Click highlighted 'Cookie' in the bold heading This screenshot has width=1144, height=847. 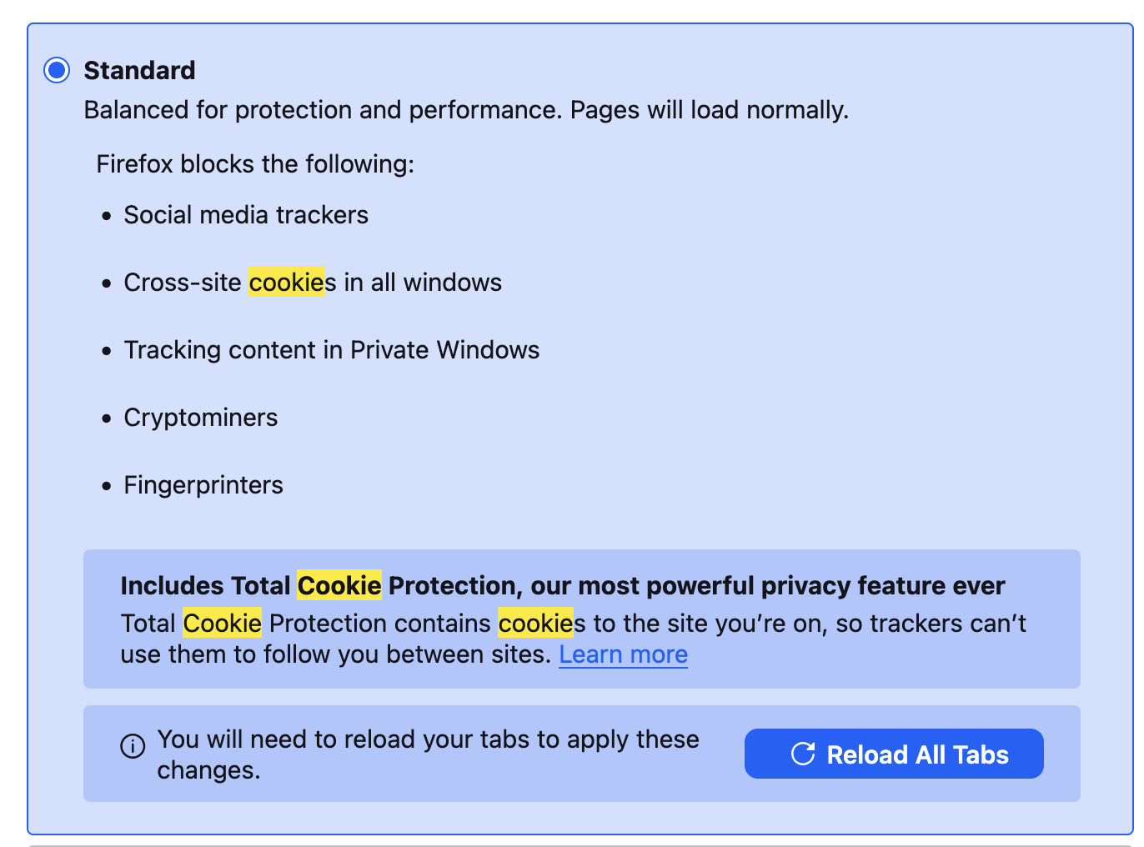[x=339, y=586]
